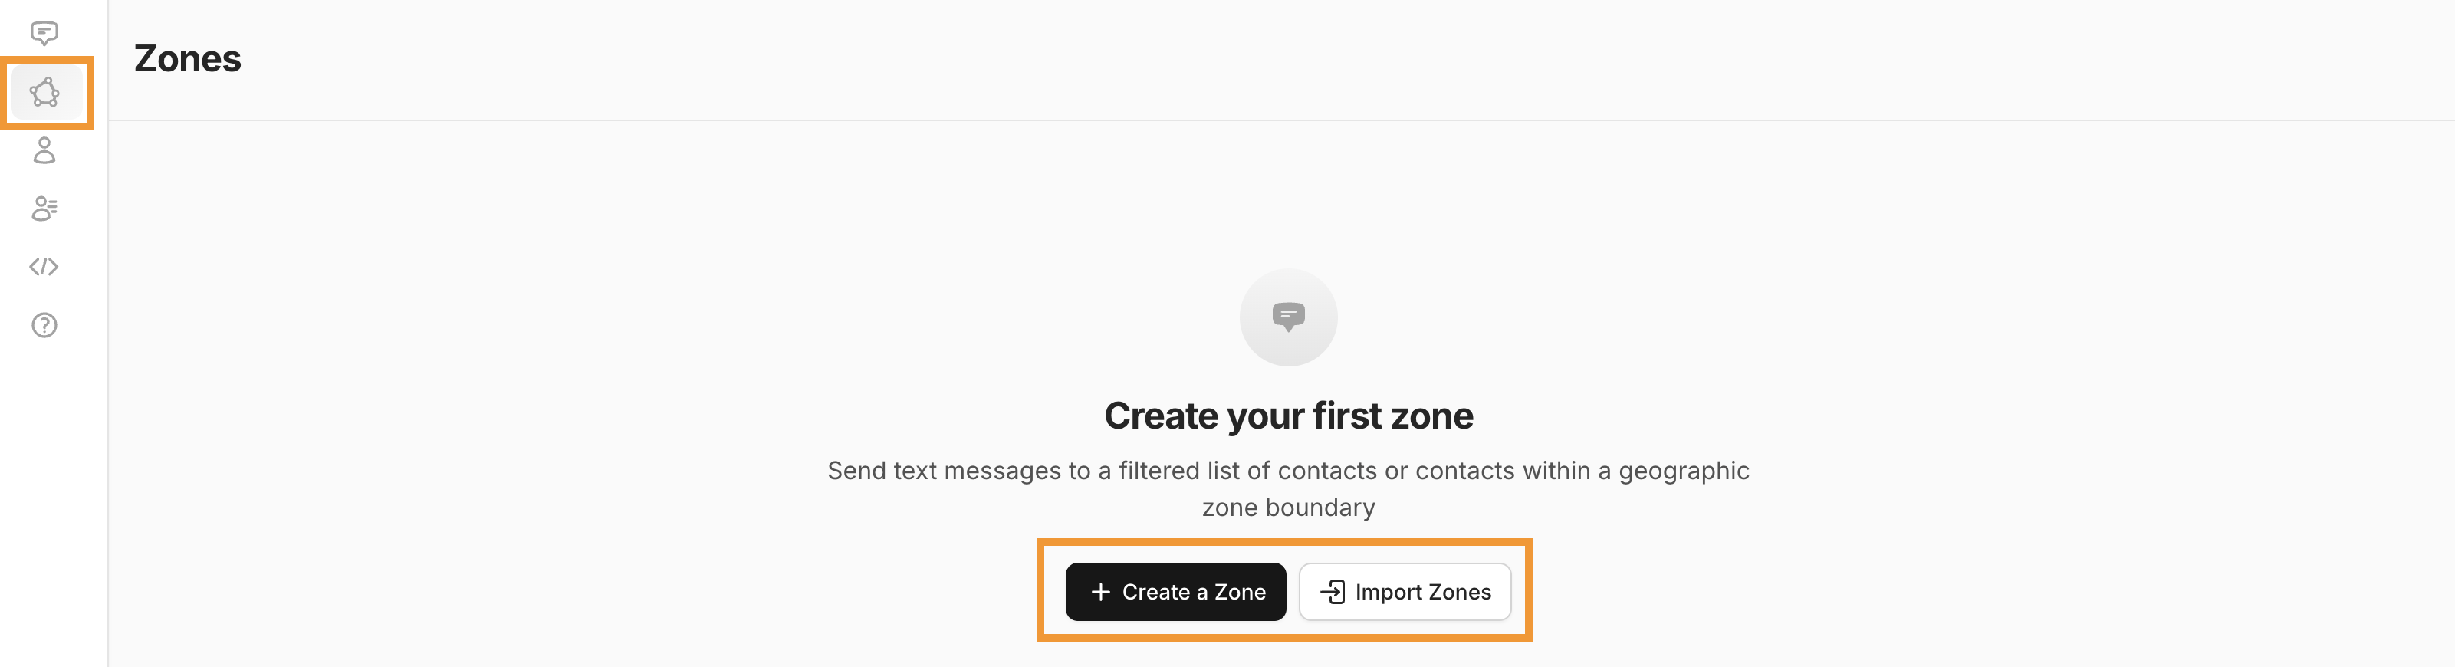Screen dimensions: 2455x667
Task: Open the developer code icon
Action: click(44, 267)
